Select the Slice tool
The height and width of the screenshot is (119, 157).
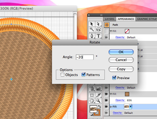98,95
